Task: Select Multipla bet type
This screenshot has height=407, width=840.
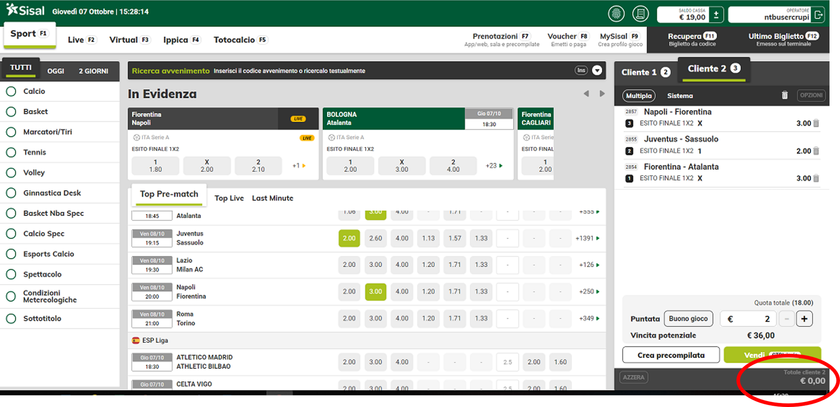Action: [x=638, y=96]
